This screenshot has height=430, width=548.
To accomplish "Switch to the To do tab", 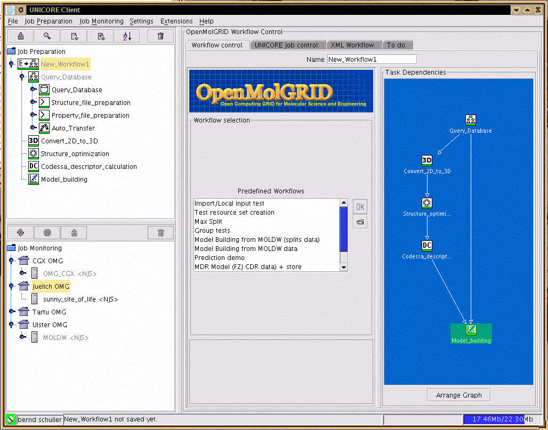I will tap(397, 45).
